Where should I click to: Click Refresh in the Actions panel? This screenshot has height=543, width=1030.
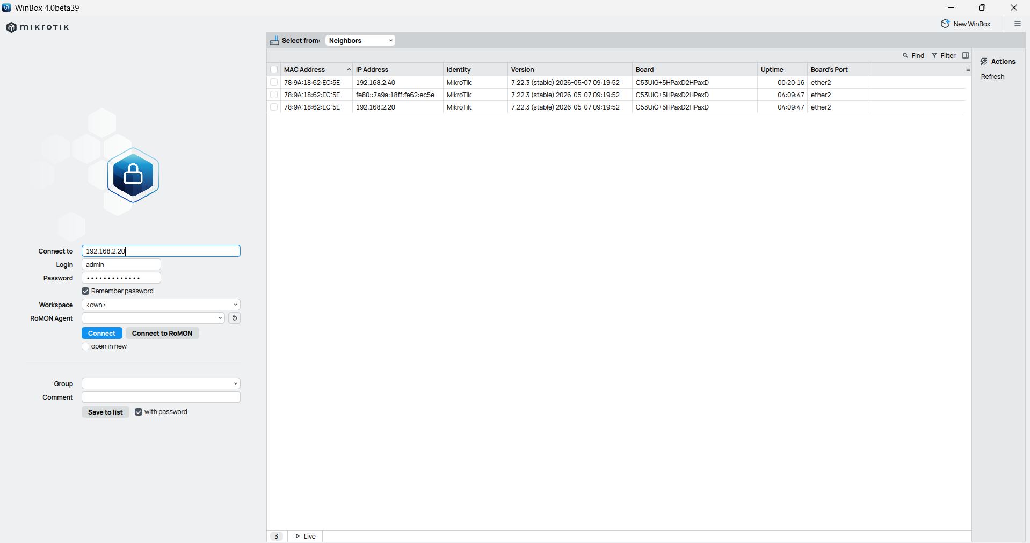click(x=992, y=77)
